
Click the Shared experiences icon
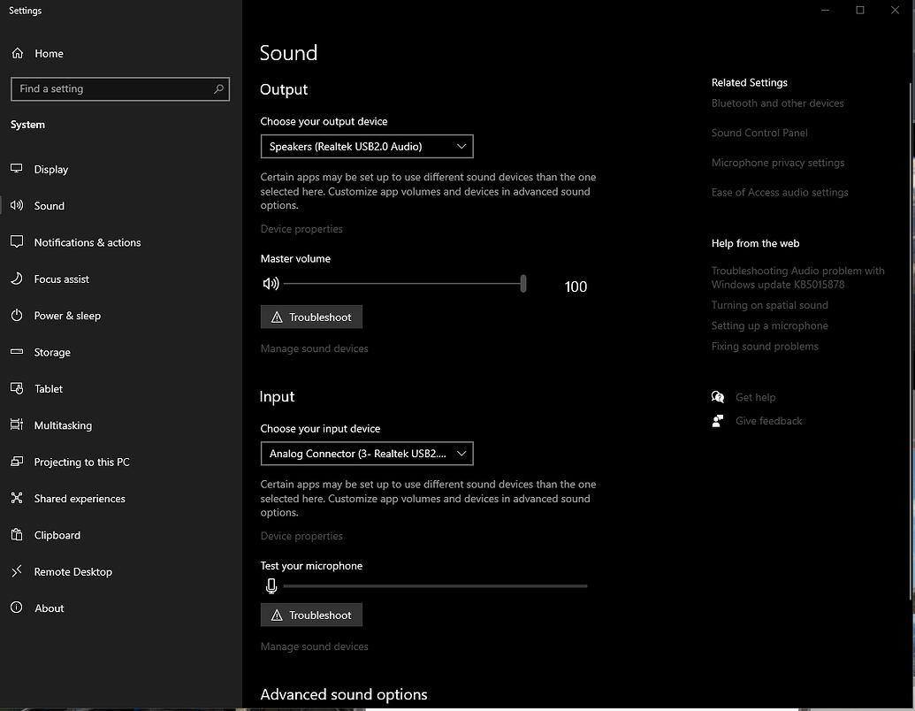16,498
